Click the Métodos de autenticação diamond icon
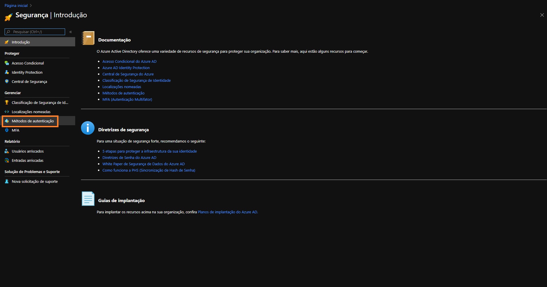 point(7,121)
